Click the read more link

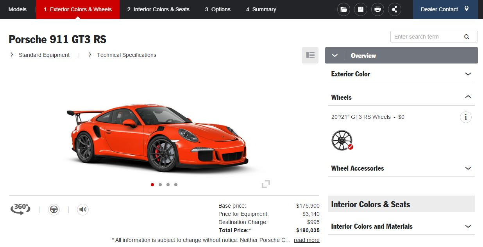(x=307, y=240)
